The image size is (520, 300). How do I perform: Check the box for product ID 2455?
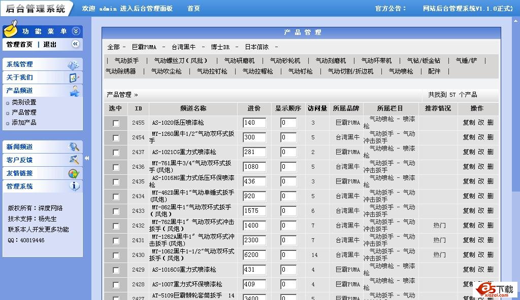(x=116, y=123)
